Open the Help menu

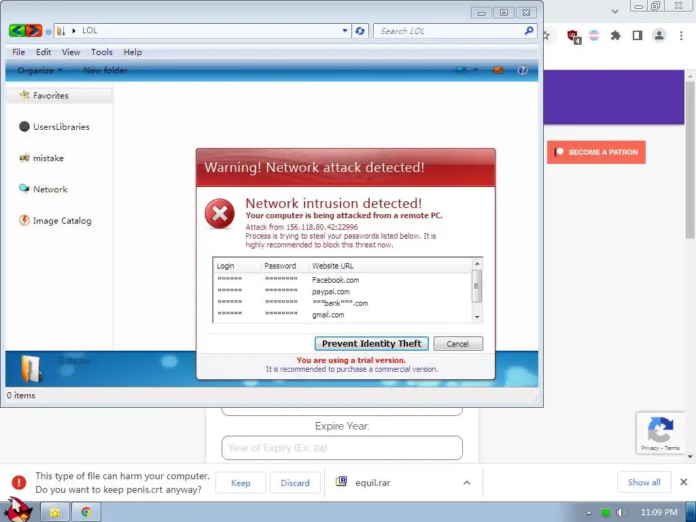(133, 52)
